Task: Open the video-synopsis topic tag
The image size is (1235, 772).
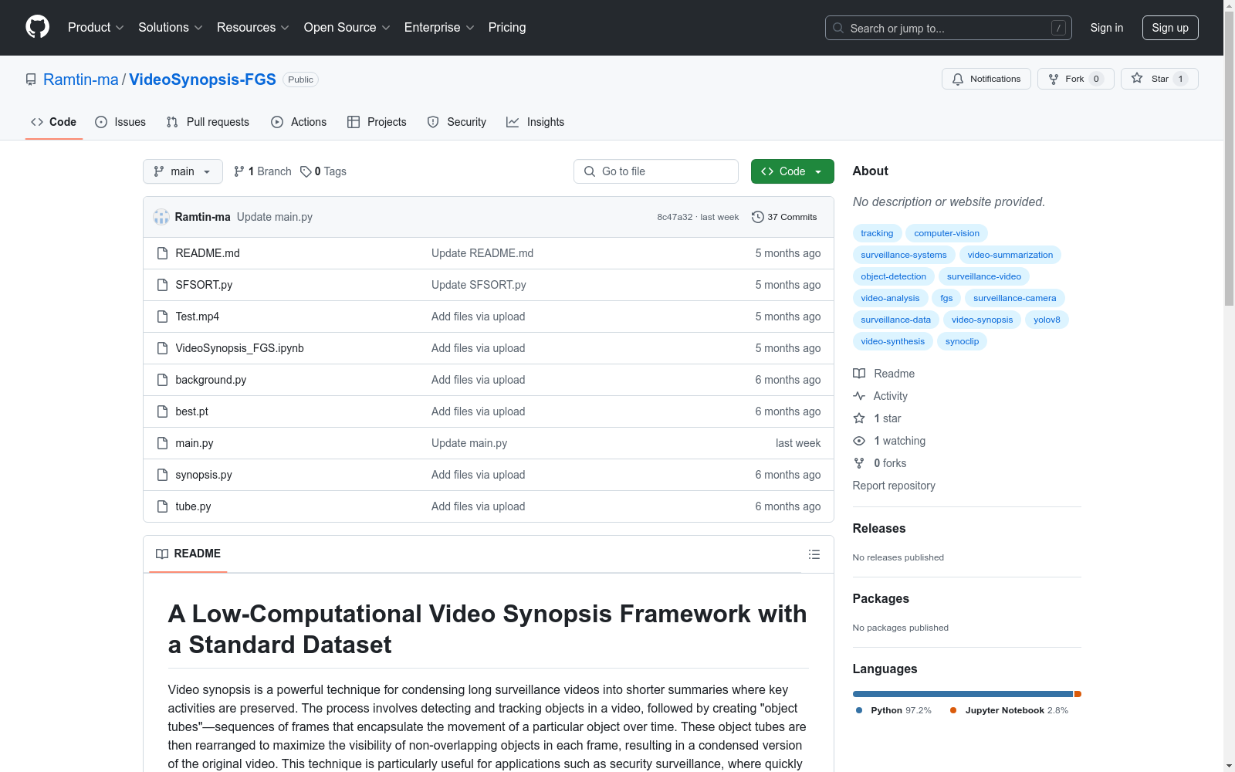Action: coord(982,320)
